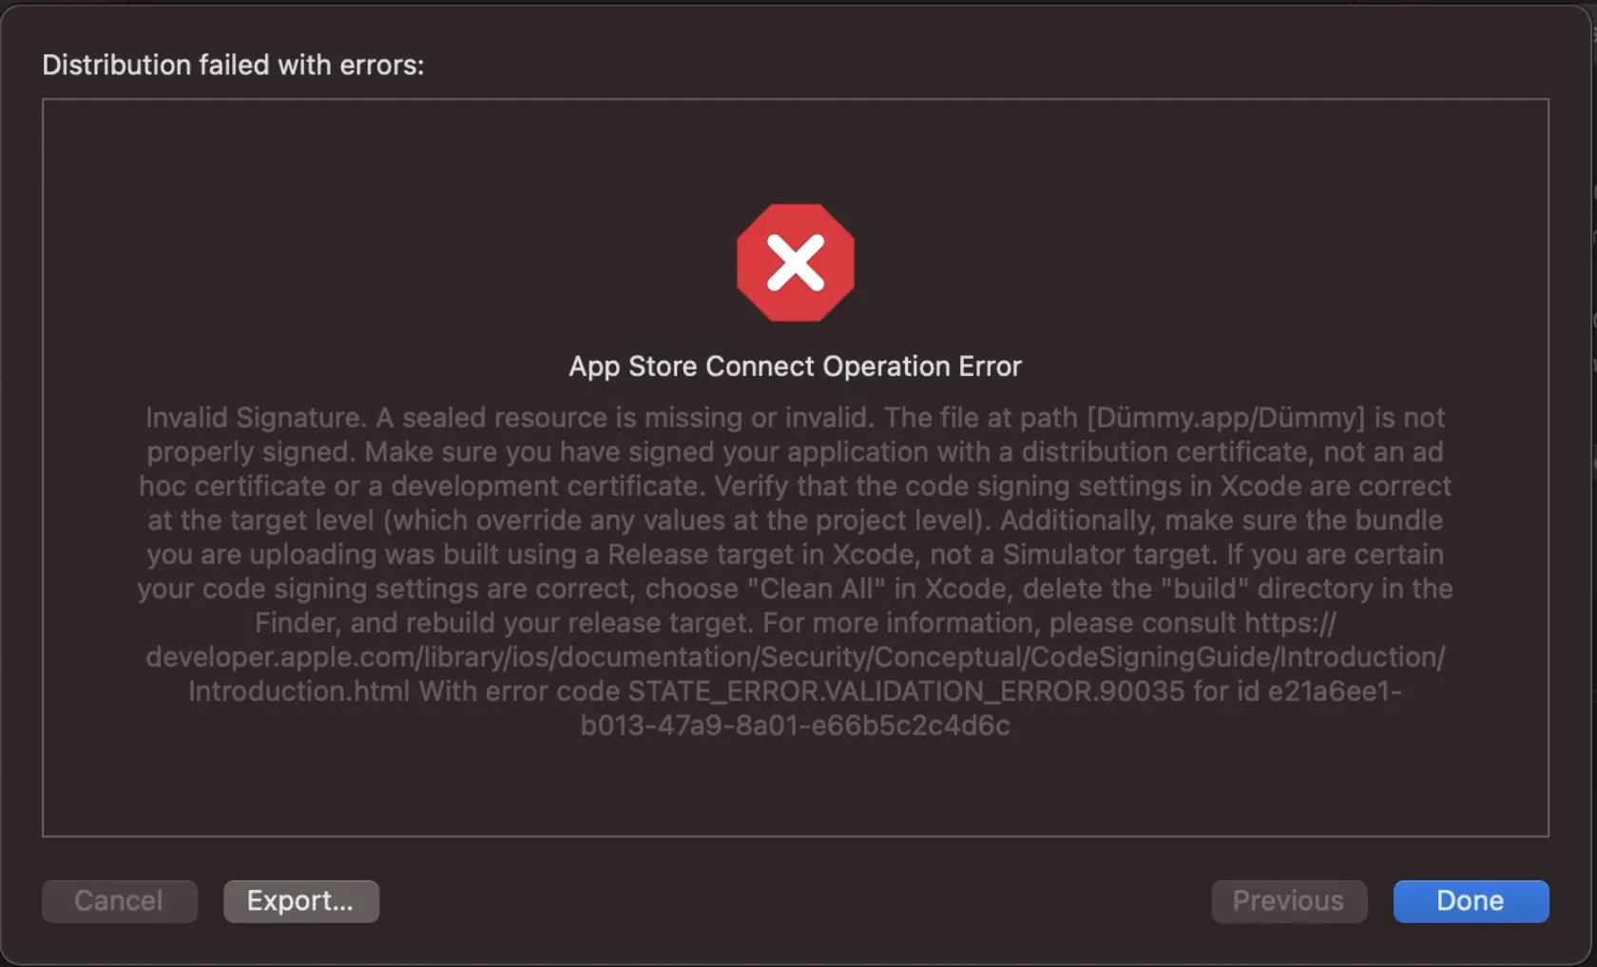Click the "development certificate" phrase
1597x967 pixels.
tap(547, 486)
